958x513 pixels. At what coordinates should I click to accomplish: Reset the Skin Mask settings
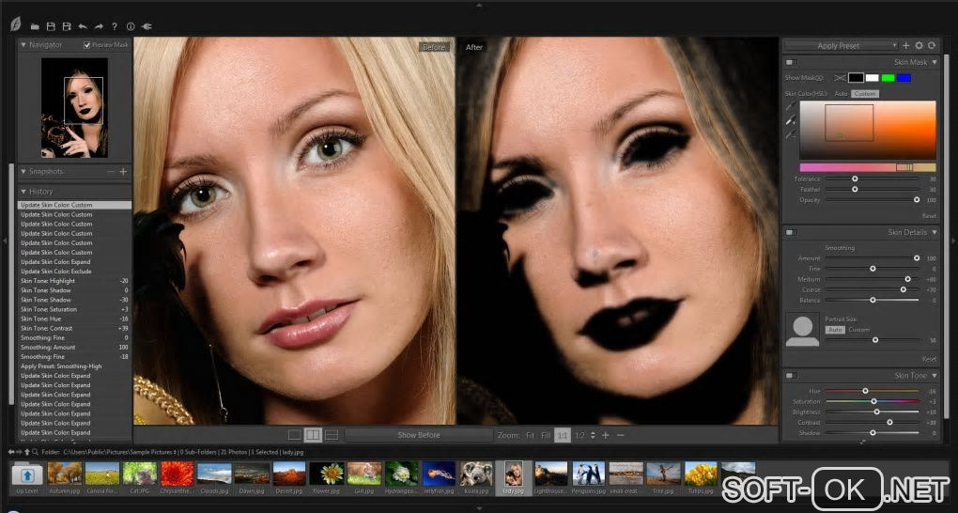pos(929,216)
